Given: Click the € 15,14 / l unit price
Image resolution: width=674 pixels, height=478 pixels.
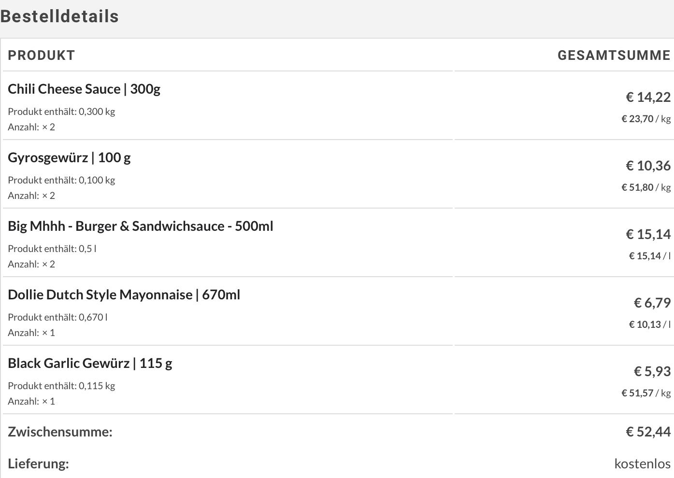Looking at the screenshot, I should pyautogui.click(x=649, y=256).
